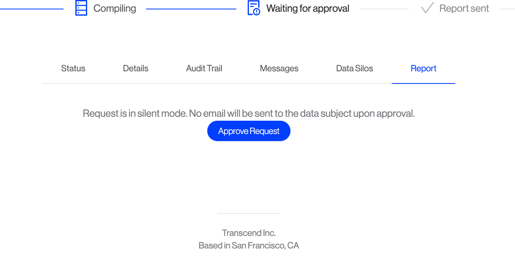The image size is (515, 261).
Task: Click the blue progress line before Compiling
Action: pos(31,9)
